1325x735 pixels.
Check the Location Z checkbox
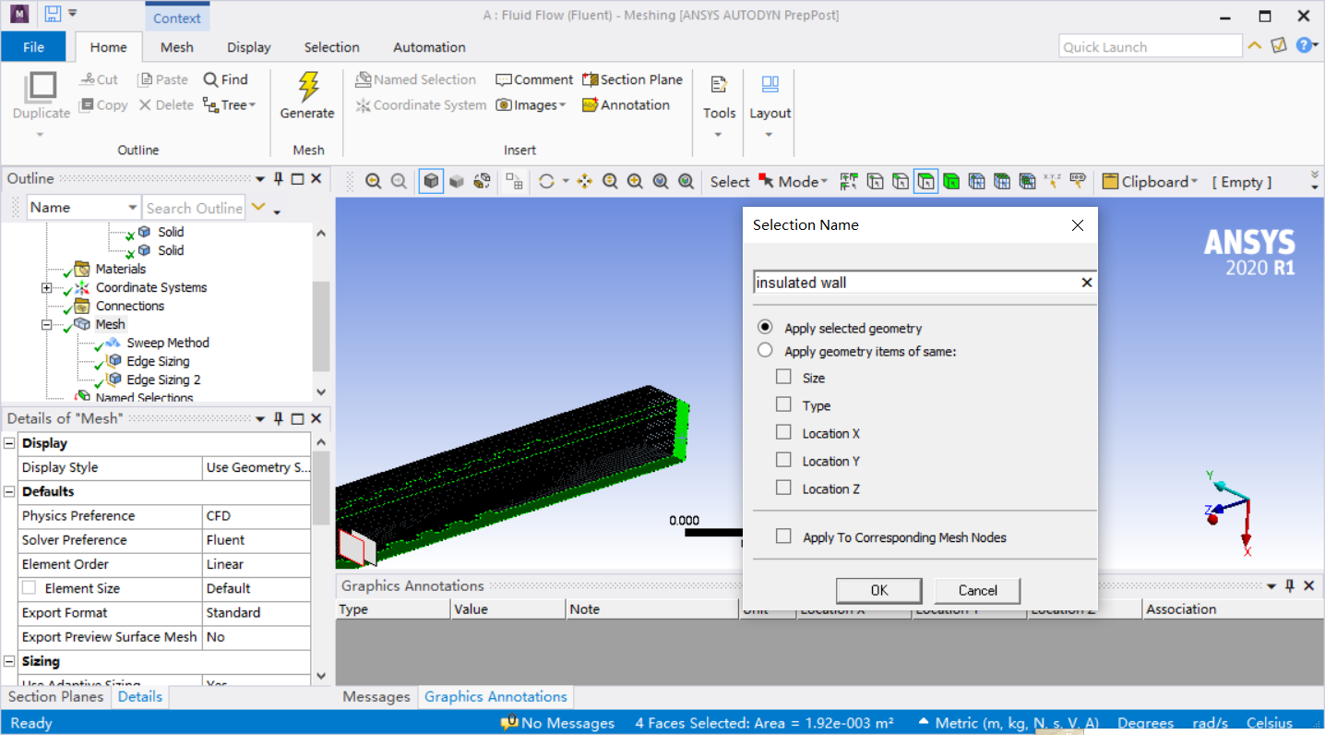[x=783, y=488]
